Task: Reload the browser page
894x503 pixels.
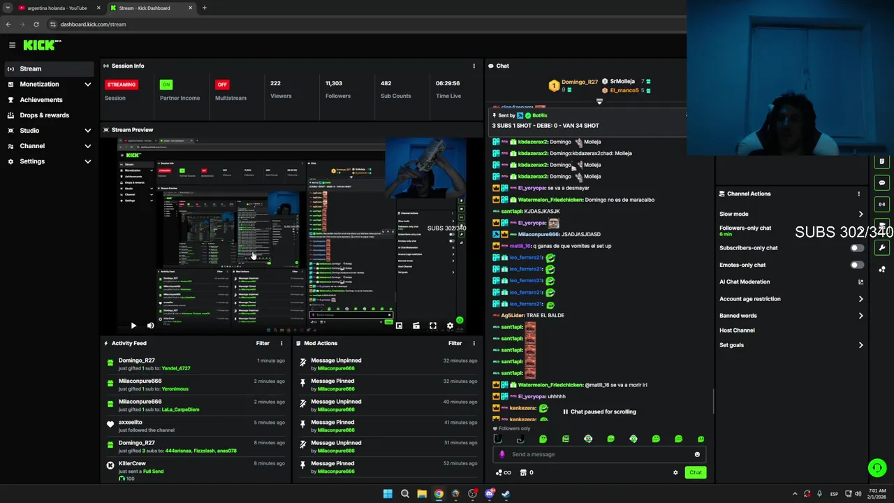Action: point(36,24)
